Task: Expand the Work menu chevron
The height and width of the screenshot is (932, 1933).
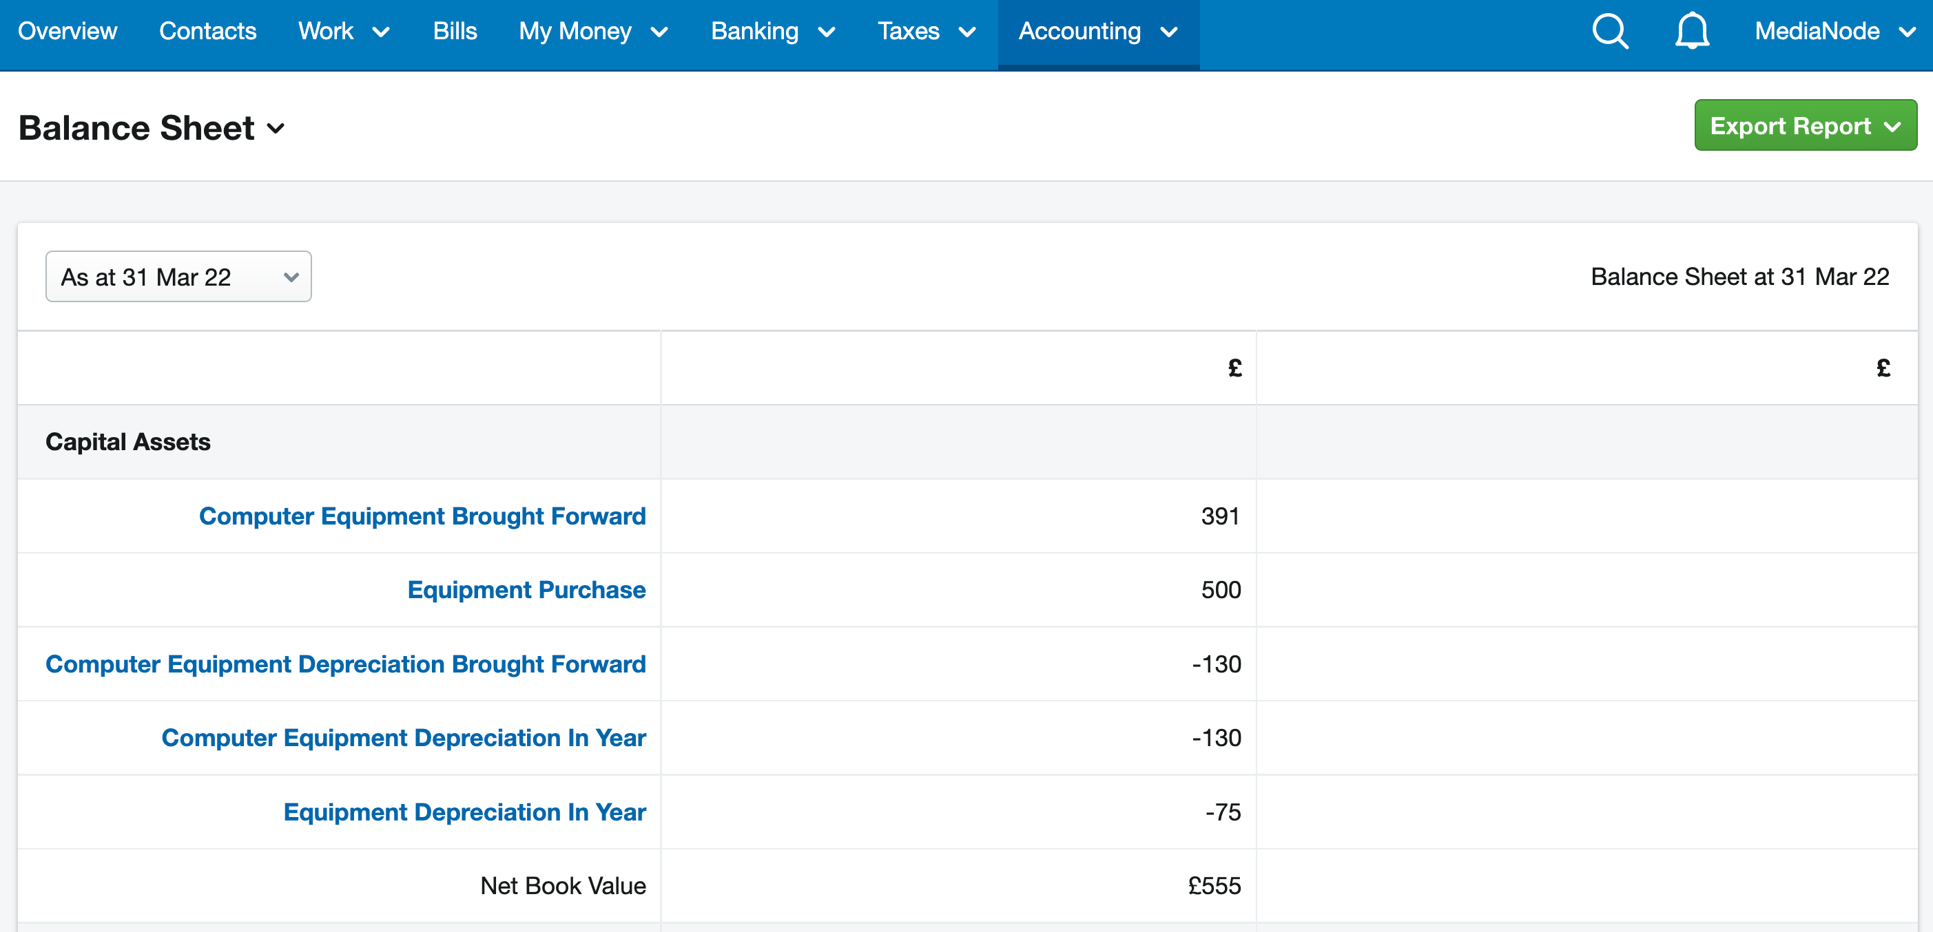Action: tap(382, 33)
